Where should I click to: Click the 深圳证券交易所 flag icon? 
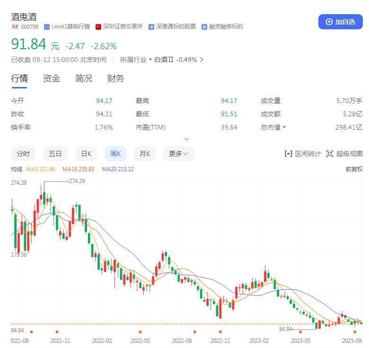point(98,27)
